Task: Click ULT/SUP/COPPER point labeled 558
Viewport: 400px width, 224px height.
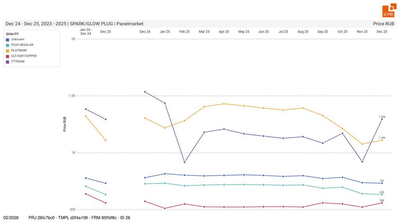Action: click(382, 203)
